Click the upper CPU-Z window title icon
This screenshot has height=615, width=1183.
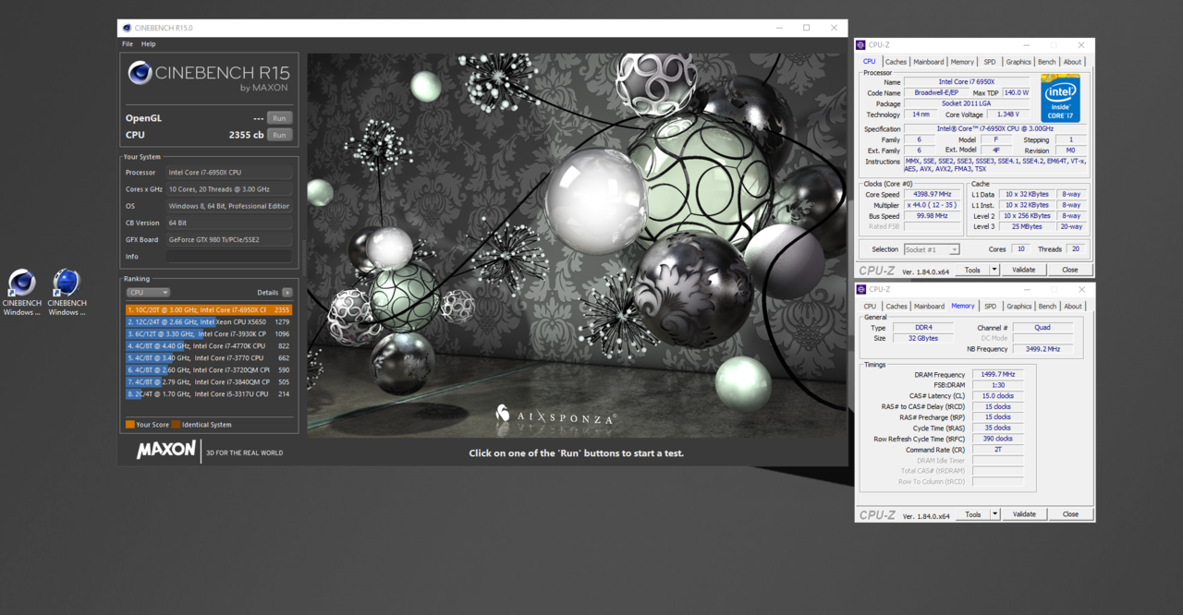[861, 44]
